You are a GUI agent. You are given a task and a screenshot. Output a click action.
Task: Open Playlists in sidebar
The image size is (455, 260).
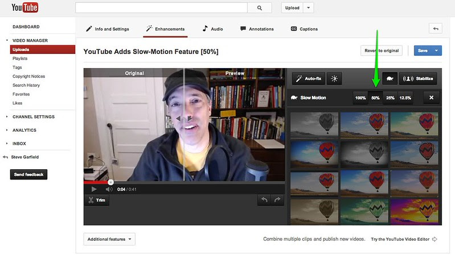[x=20, y=58]
